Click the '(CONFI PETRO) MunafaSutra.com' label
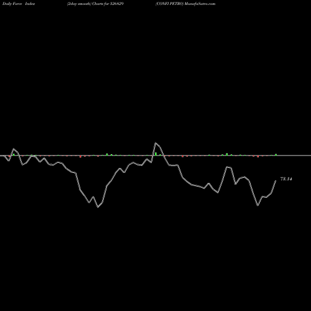Image resolution: width=311 pixels, height=311 pixels. [185, 4]
